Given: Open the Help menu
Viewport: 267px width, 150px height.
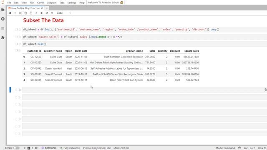Looking at the screenshot, I should pos(82,2).
